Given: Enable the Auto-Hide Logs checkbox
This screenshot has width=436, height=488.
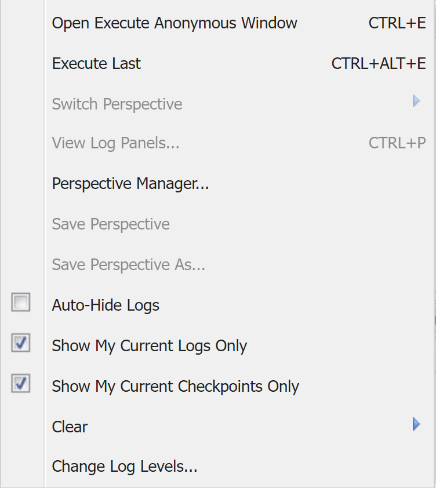Looking at the screenshot, I should pos(21,303).
